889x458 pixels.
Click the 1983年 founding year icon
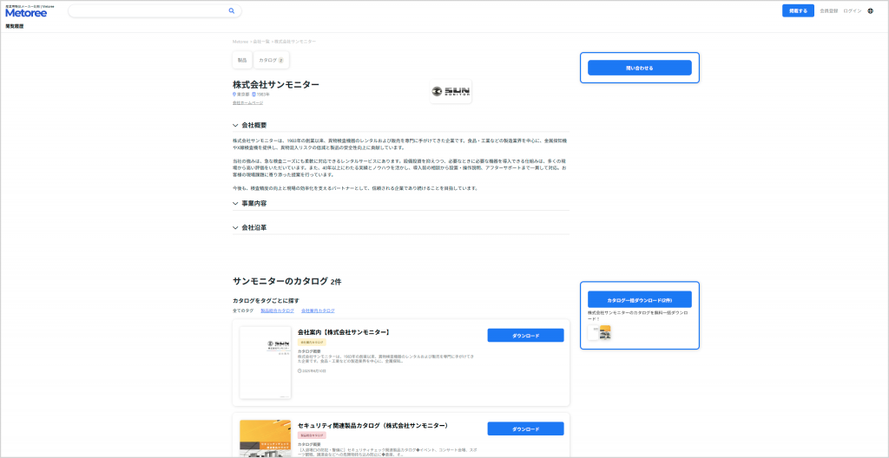pos(254,94)
